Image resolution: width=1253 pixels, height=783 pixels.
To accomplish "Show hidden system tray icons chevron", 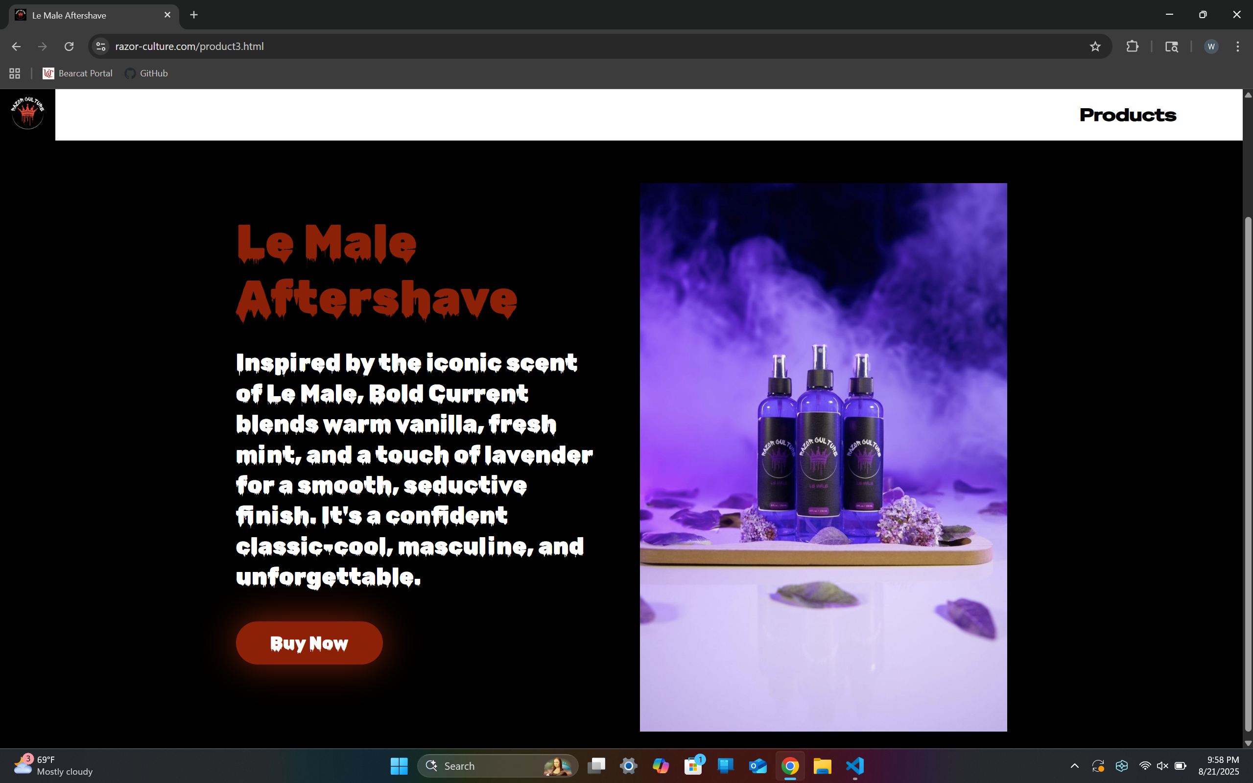I will pos(1074,766).
